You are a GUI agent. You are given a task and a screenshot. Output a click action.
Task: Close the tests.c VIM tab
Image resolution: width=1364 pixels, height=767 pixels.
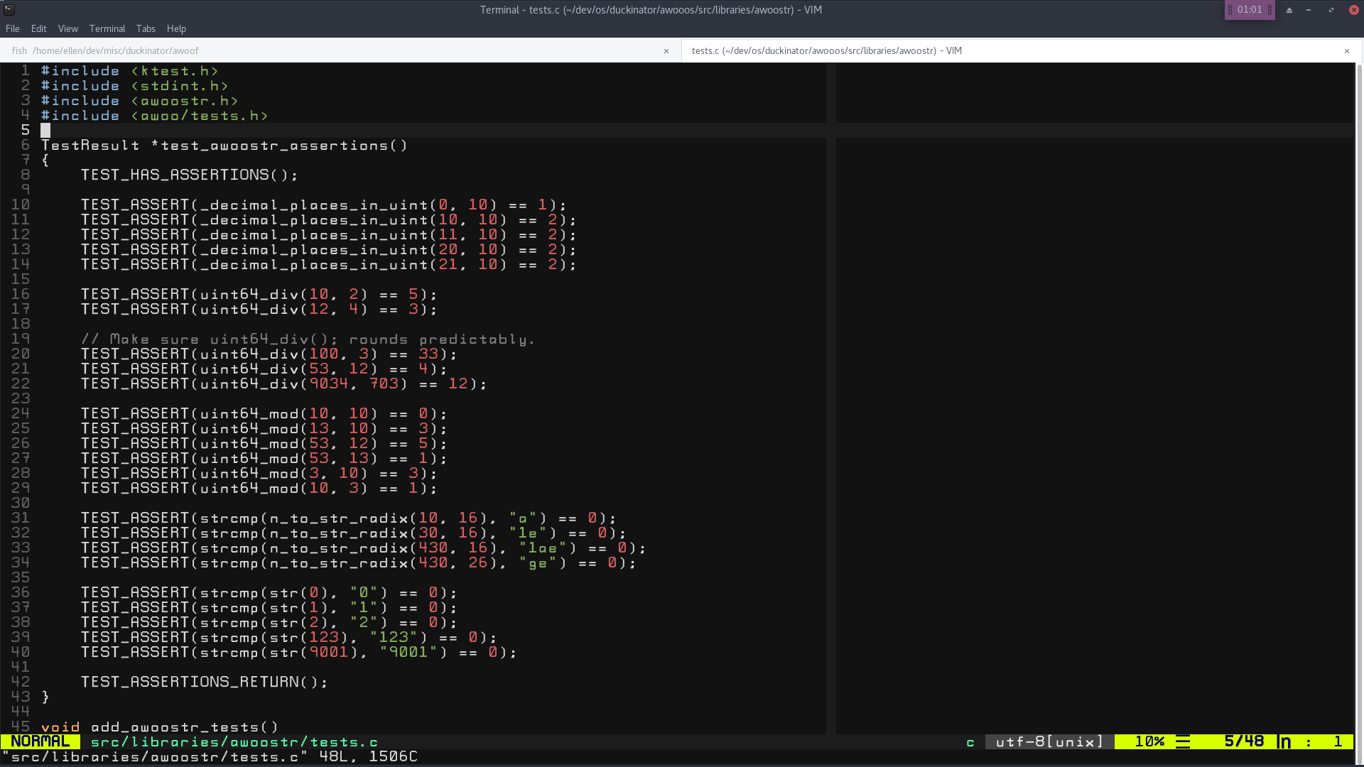pyautogui.click(x=1346, y=51)
